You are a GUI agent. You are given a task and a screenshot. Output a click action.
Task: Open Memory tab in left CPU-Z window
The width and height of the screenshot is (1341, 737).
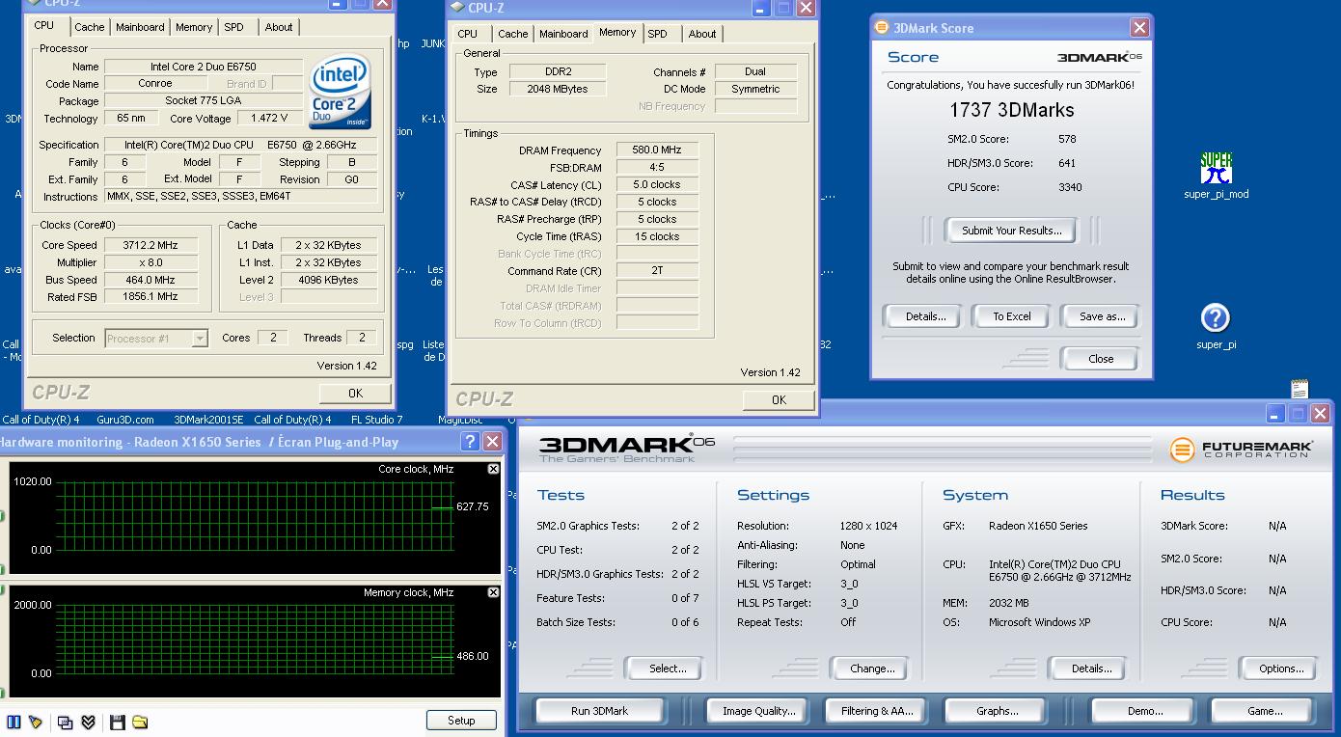194,27
